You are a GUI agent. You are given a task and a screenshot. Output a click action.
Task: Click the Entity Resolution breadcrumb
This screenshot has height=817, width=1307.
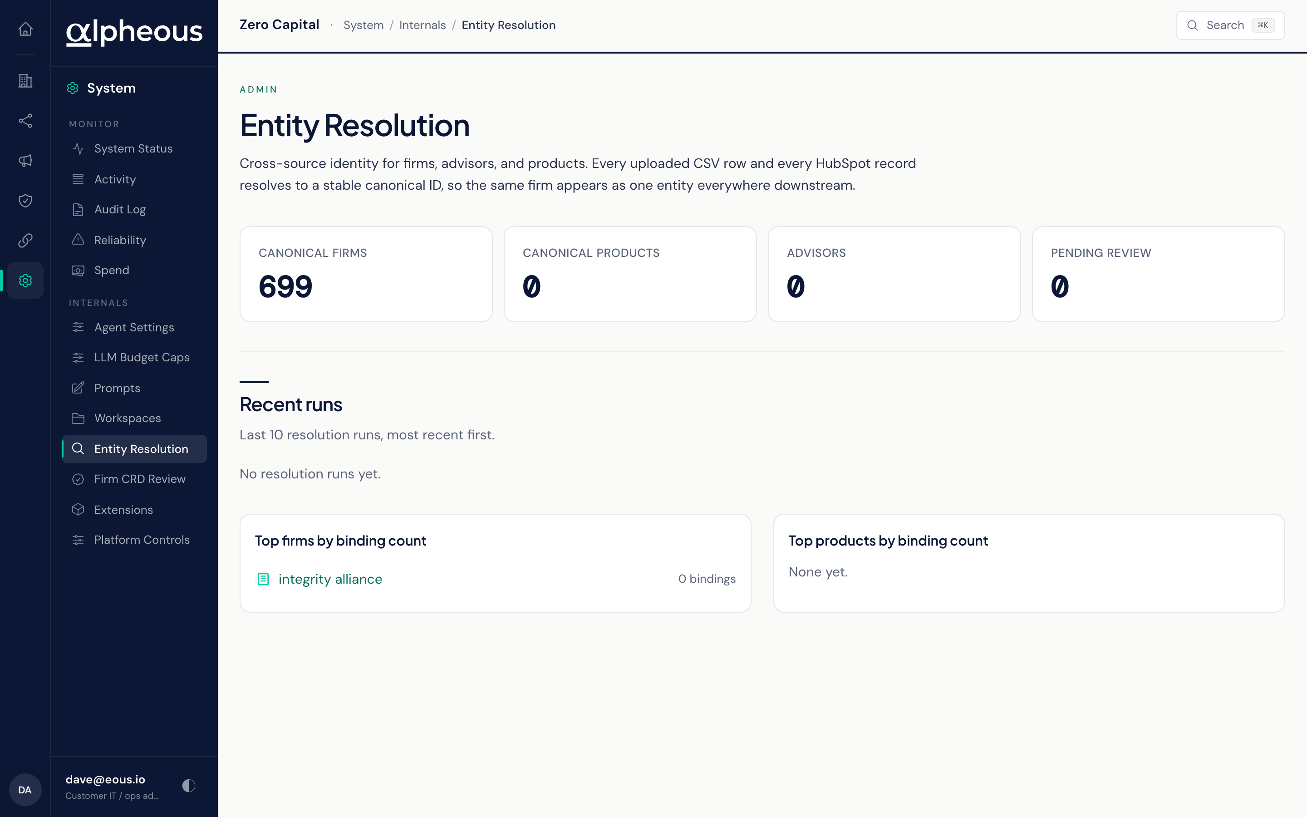(508, 25)
